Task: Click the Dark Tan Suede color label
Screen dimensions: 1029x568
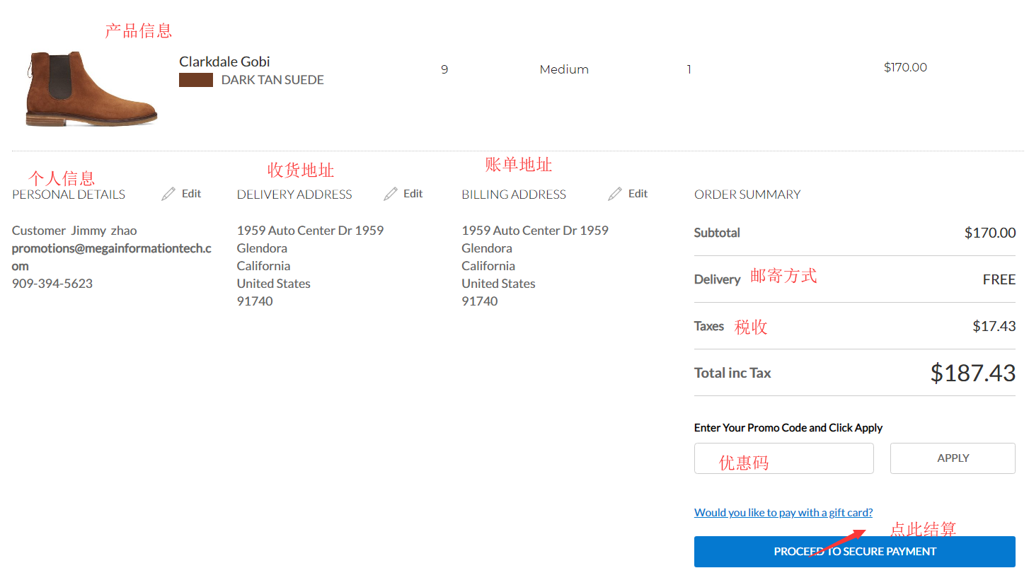Action: point(272,80)
